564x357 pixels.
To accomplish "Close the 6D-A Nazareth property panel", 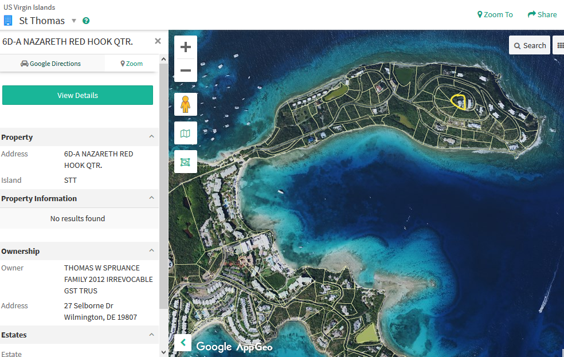I will [x=158, y=41].
